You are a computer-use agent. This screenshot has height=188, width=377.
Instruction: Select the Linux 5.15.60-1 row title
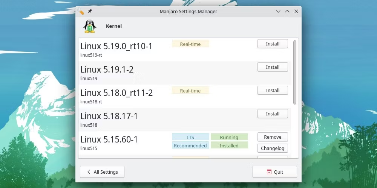109,139
